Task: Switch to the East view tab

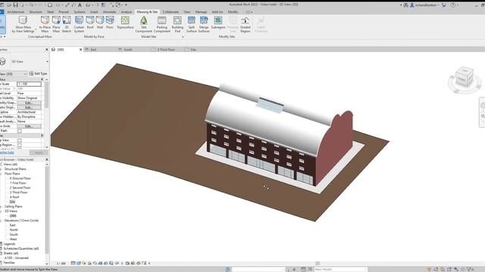Action: point(92,49)
